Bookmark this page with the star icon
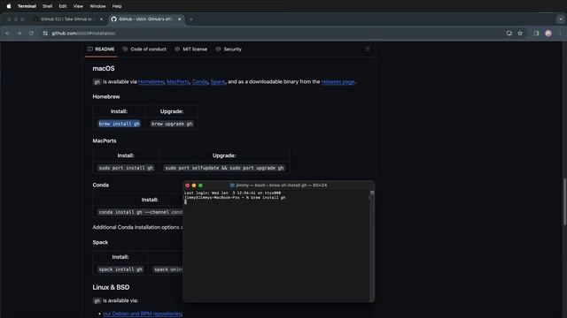The height and width of the screenshot is (318, 567). [520, 34]
